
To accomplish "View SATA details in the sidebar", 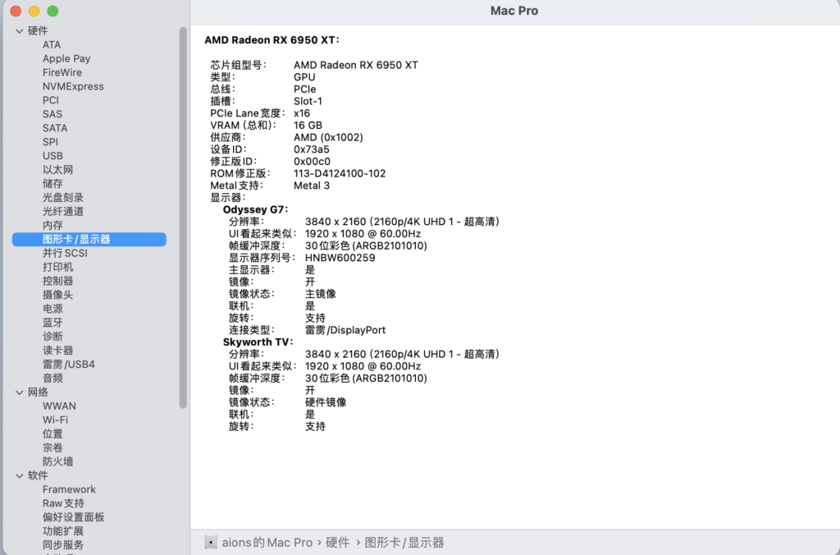I will pos(55,128).
